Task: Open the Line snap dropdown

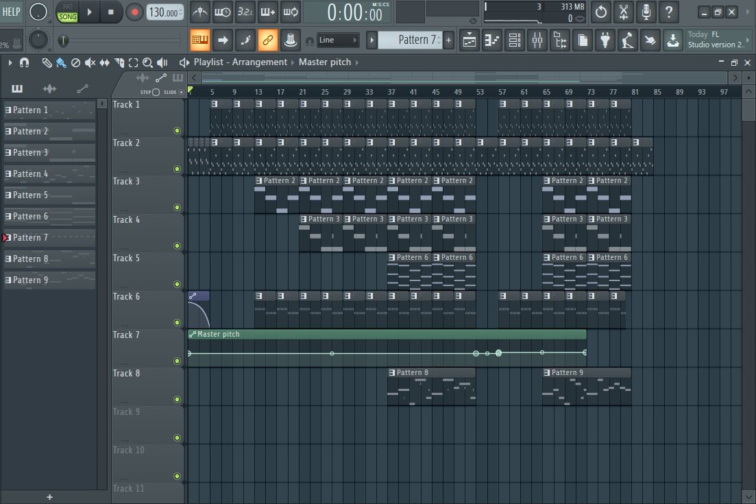Action: pyautogui.click(x=338, y=40)
